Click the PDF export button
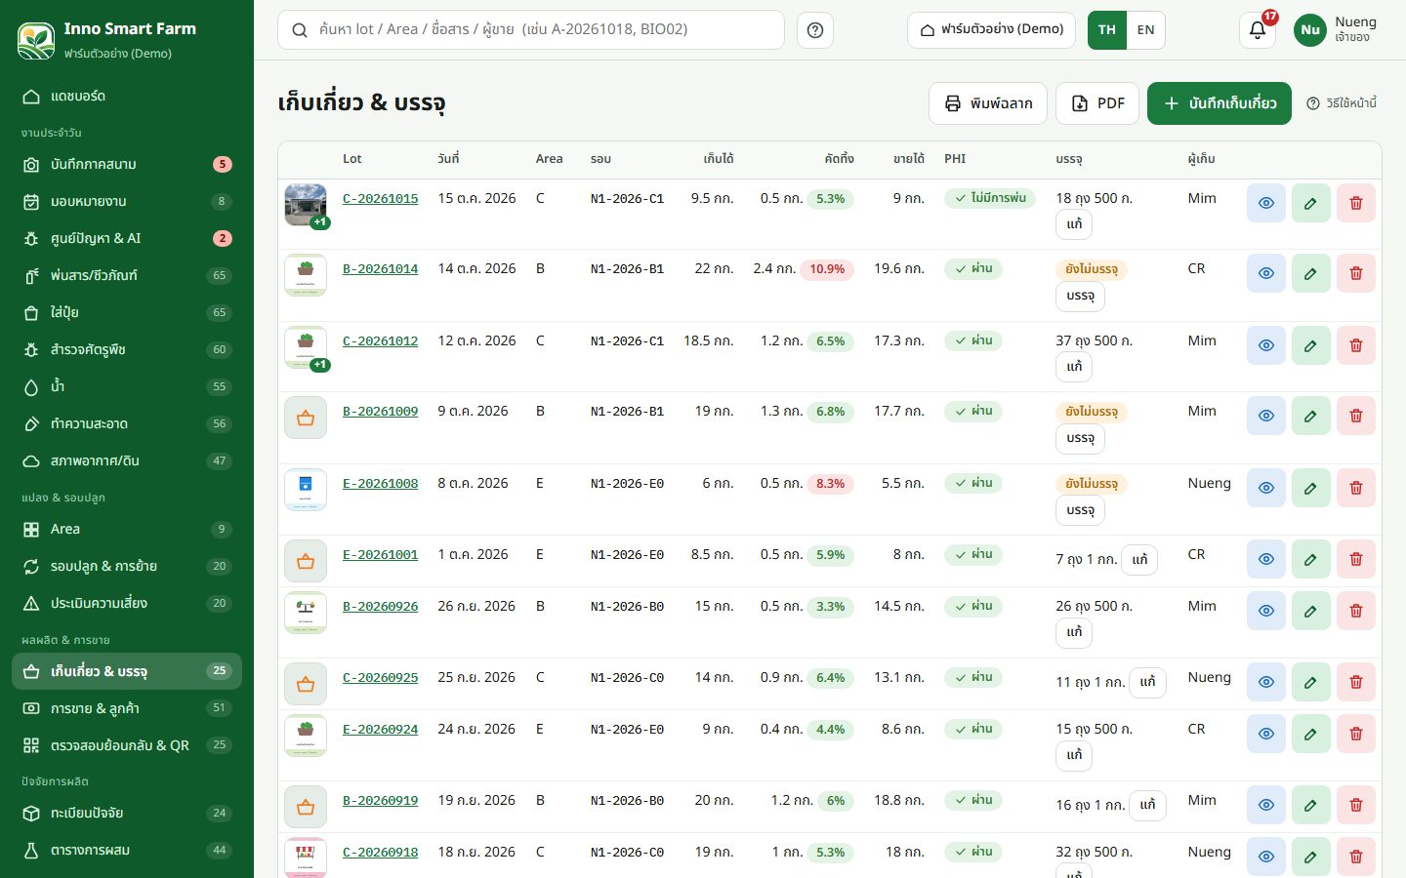Viewport: 1406px width, 878px height. (1097, 103)
